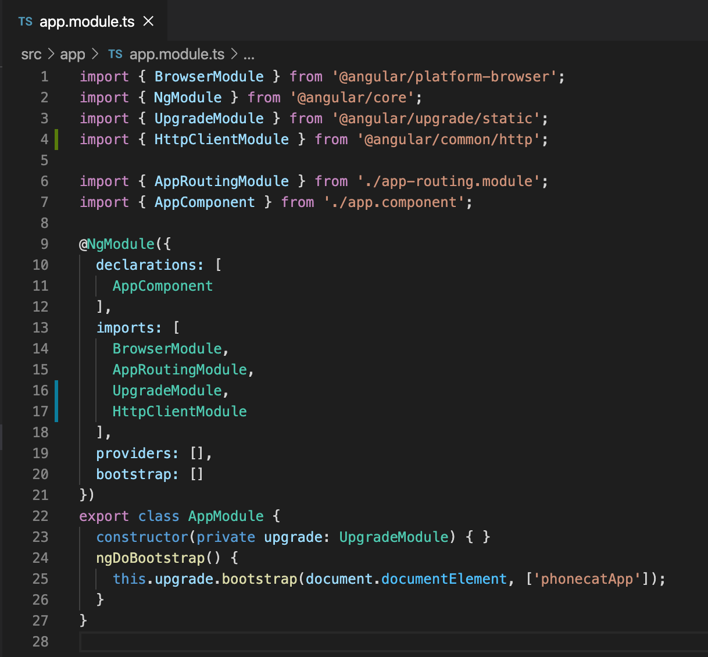Click line number 1 in the gutter
The height and width of the screenshot is (657, 708).
coord(45,77)
